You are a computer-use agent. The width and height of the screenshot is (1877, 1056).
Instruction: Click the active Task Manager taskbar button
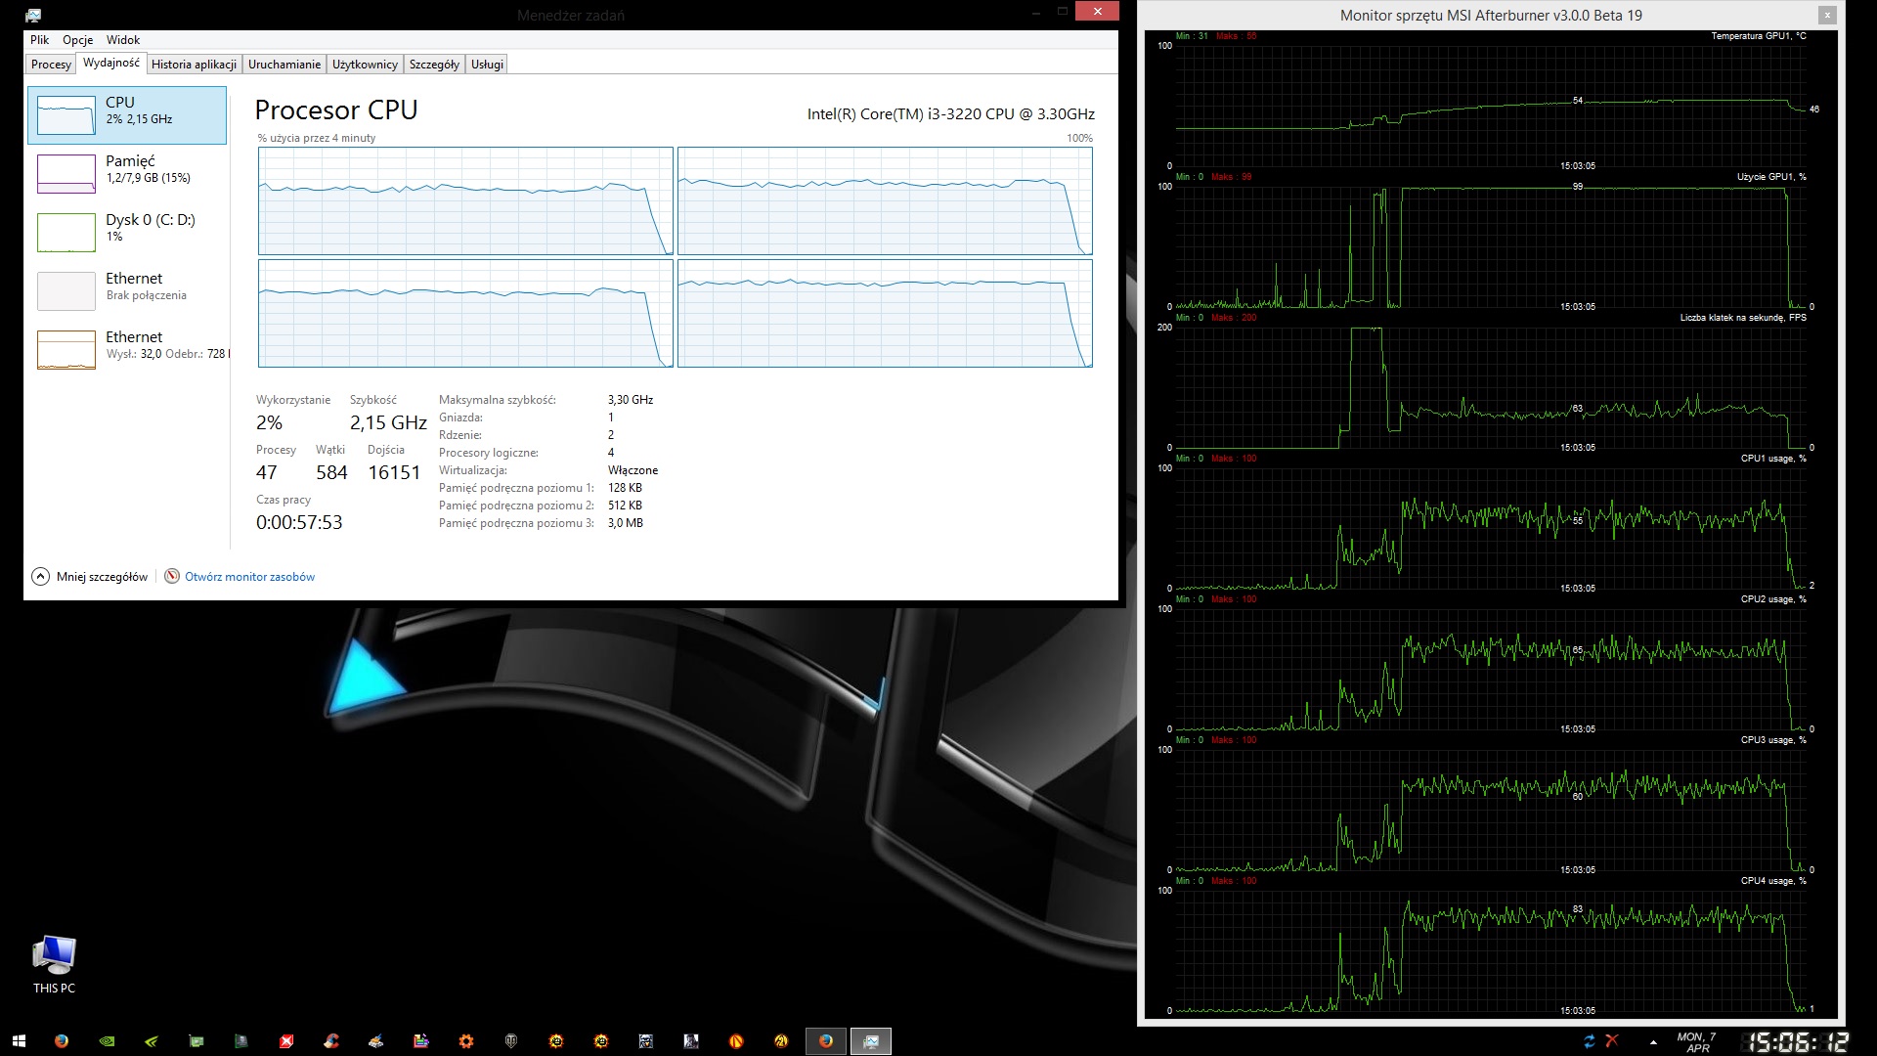[x=871, y=1041]
